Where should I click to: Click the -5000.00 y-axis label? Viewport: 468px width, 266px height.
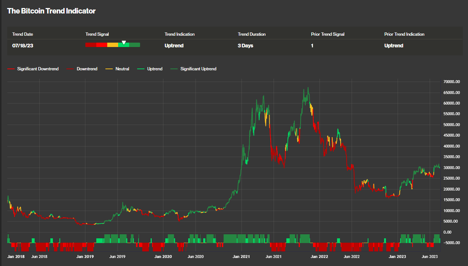click(452, 243)
